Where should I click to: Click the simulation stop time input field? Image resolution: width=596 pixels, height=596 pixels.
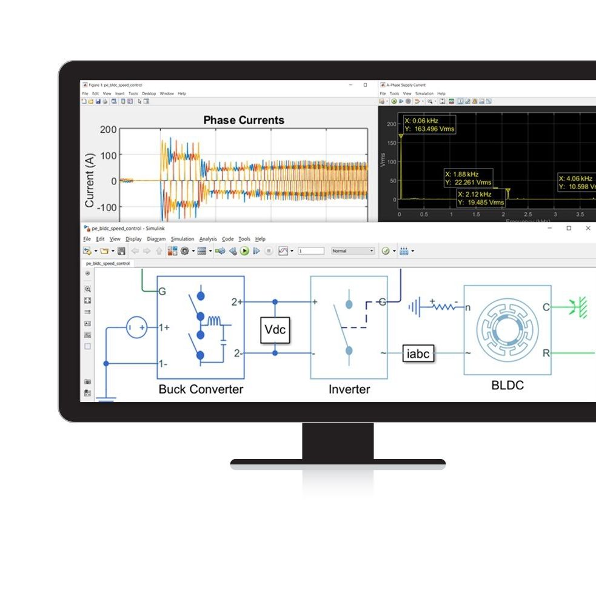click(312, 250)
